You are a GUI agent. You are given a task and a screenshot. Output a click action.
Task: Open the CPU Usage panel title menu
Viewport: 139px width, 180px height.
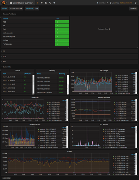coord(104,71)
